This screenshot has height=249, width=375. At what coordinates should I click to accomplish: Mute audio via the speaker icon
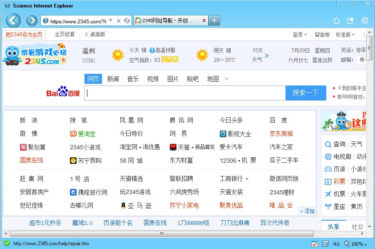(x=336, y=244)
